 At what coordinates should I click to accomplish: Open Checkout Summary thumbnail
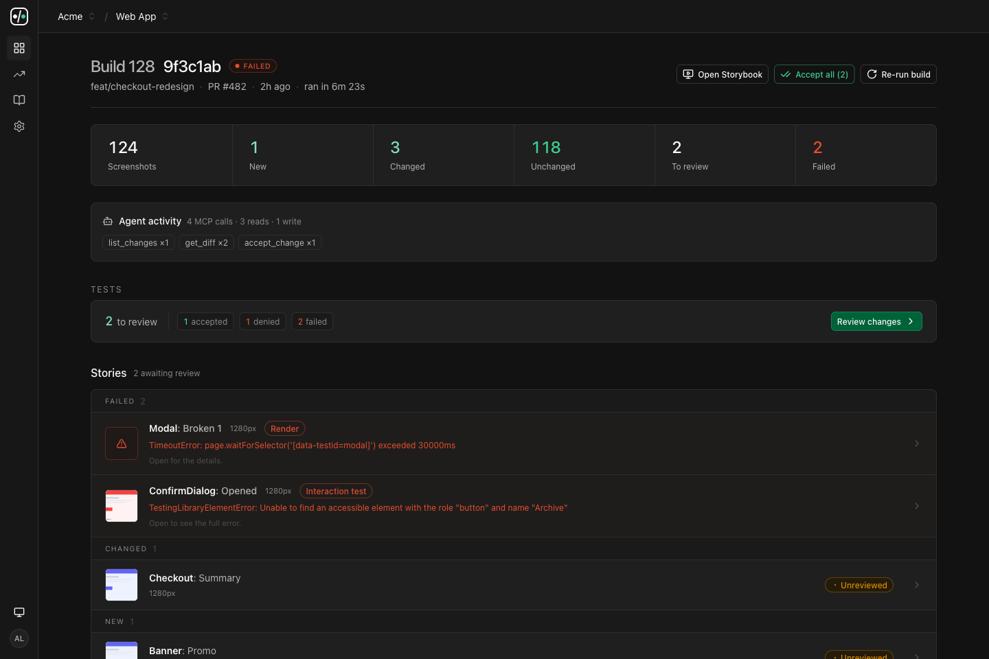click(122, 585)
